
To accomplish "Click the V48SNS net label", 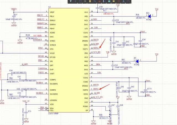I will point(41,69).
